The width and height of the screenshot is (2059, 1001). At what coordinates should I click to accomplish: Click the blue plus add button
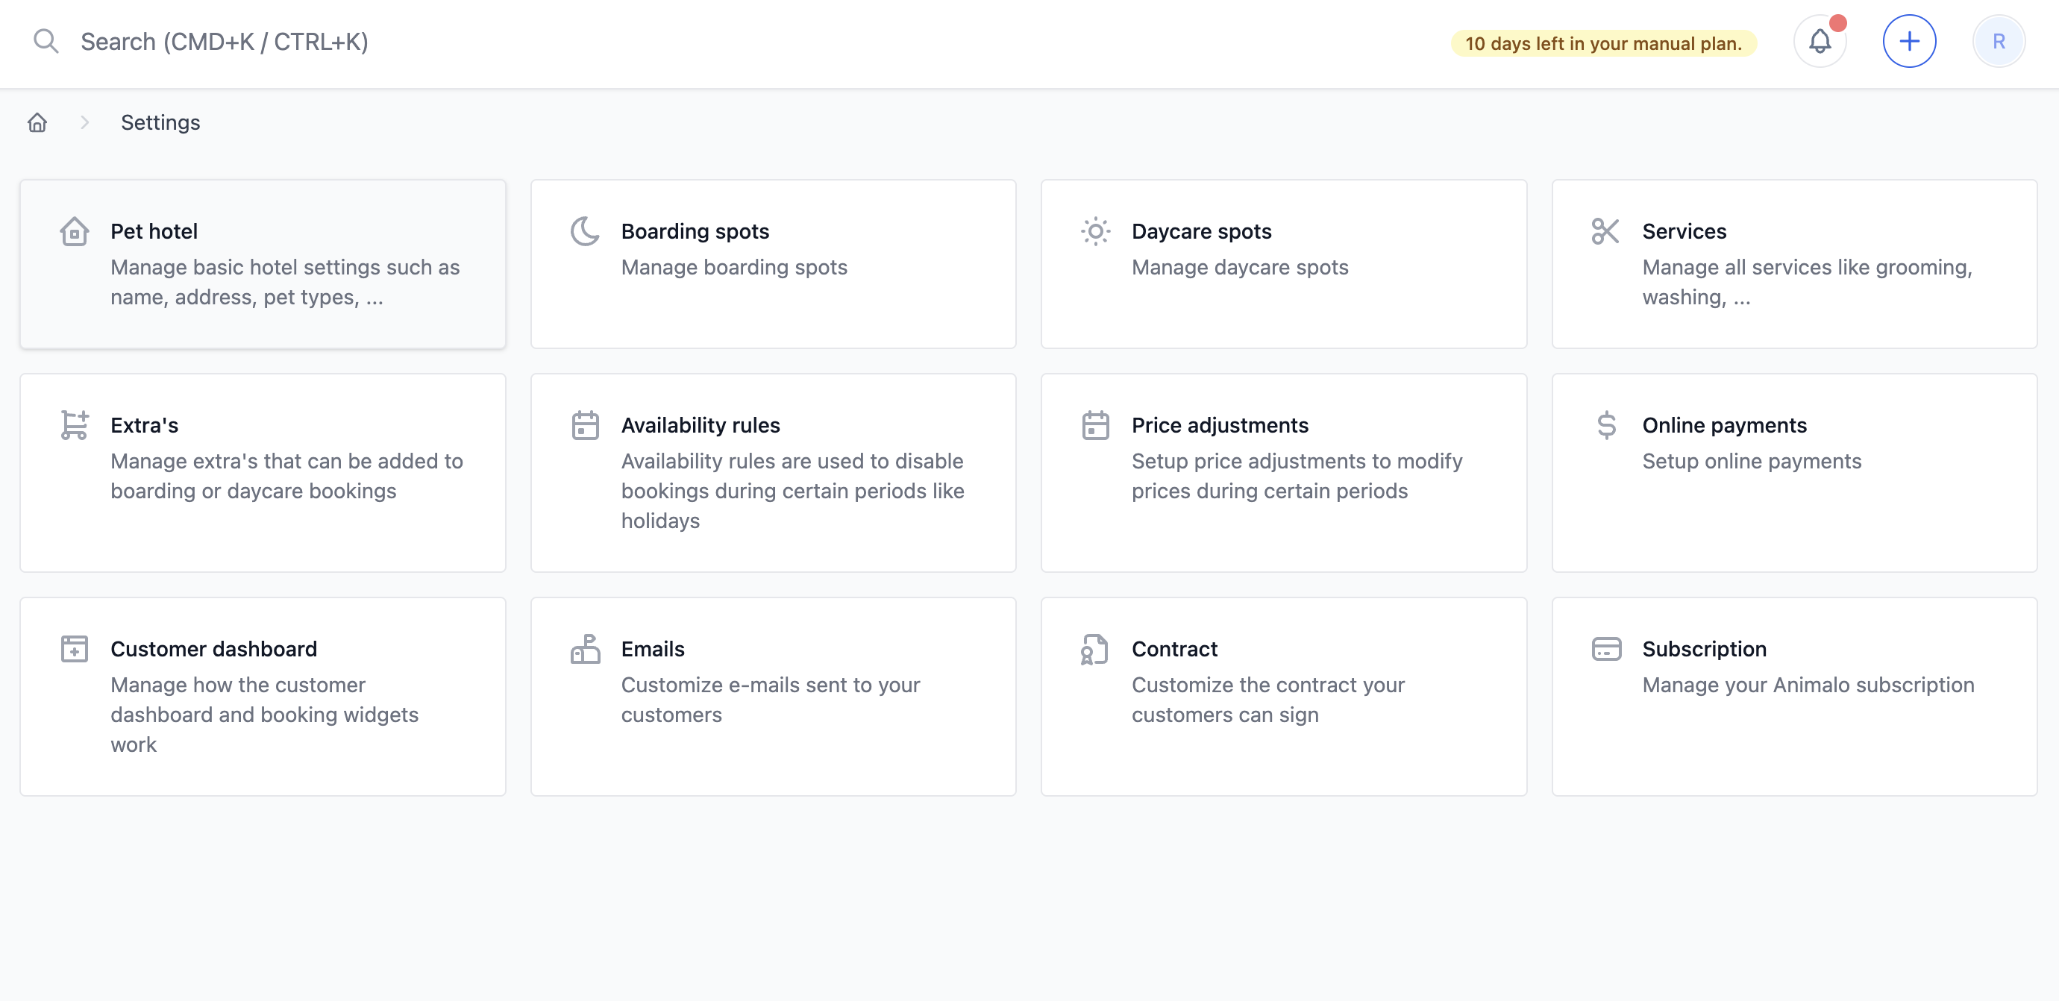coord(1909,42)
